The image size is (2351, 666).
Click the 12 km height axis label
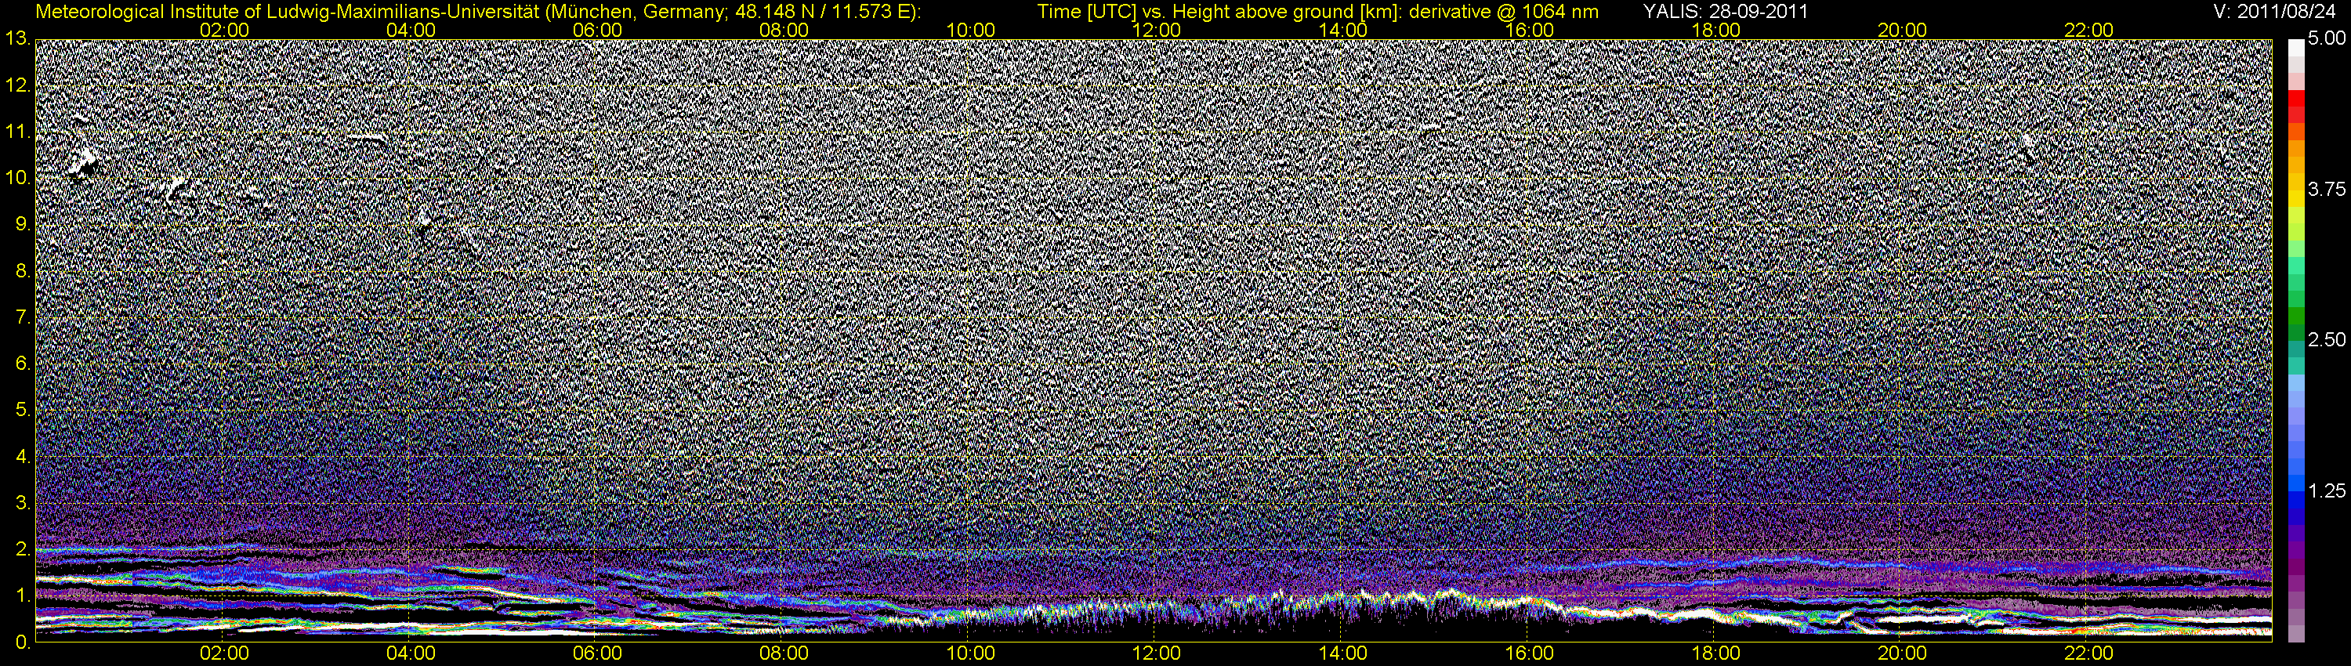(17, 85)
